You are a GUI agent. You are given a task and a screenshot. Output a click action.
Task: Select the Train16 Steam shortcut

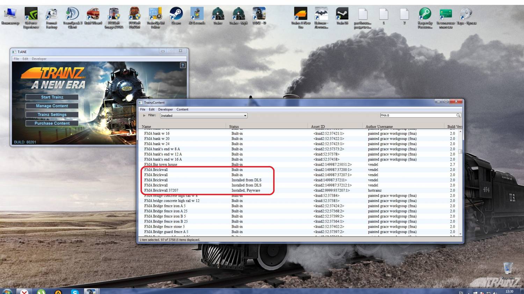click(x=342, y=16)
